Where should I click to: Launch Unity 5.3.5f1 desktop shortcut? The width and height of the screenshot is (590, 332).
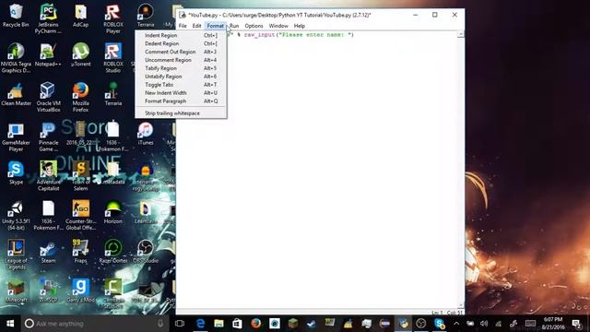(16, 215)
